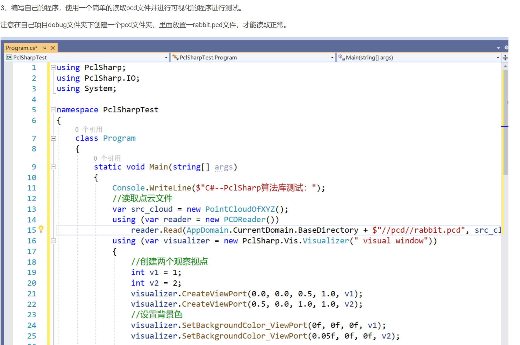Collapse the namespace PclSharpTest block

53,110
